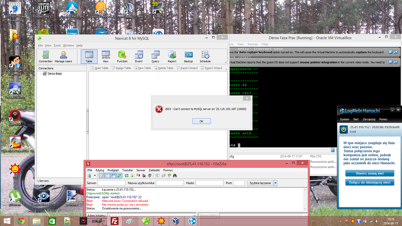Image resolution: width=402 pixels, height=226 pixels.
Task: Dismiss mouse pointer integration notification
Action: (390, 62)
